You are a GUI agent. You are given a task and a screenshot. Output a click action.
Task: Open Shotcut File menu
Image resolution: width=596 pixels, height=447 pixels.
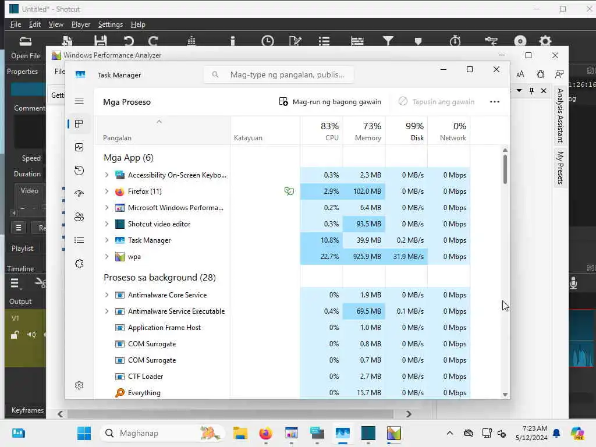coord(16,24)
